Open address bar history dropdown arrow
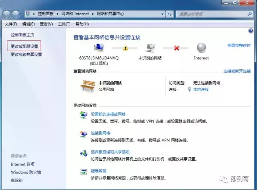The height and width of the screenshot is (190, 257). pos(162,14)
